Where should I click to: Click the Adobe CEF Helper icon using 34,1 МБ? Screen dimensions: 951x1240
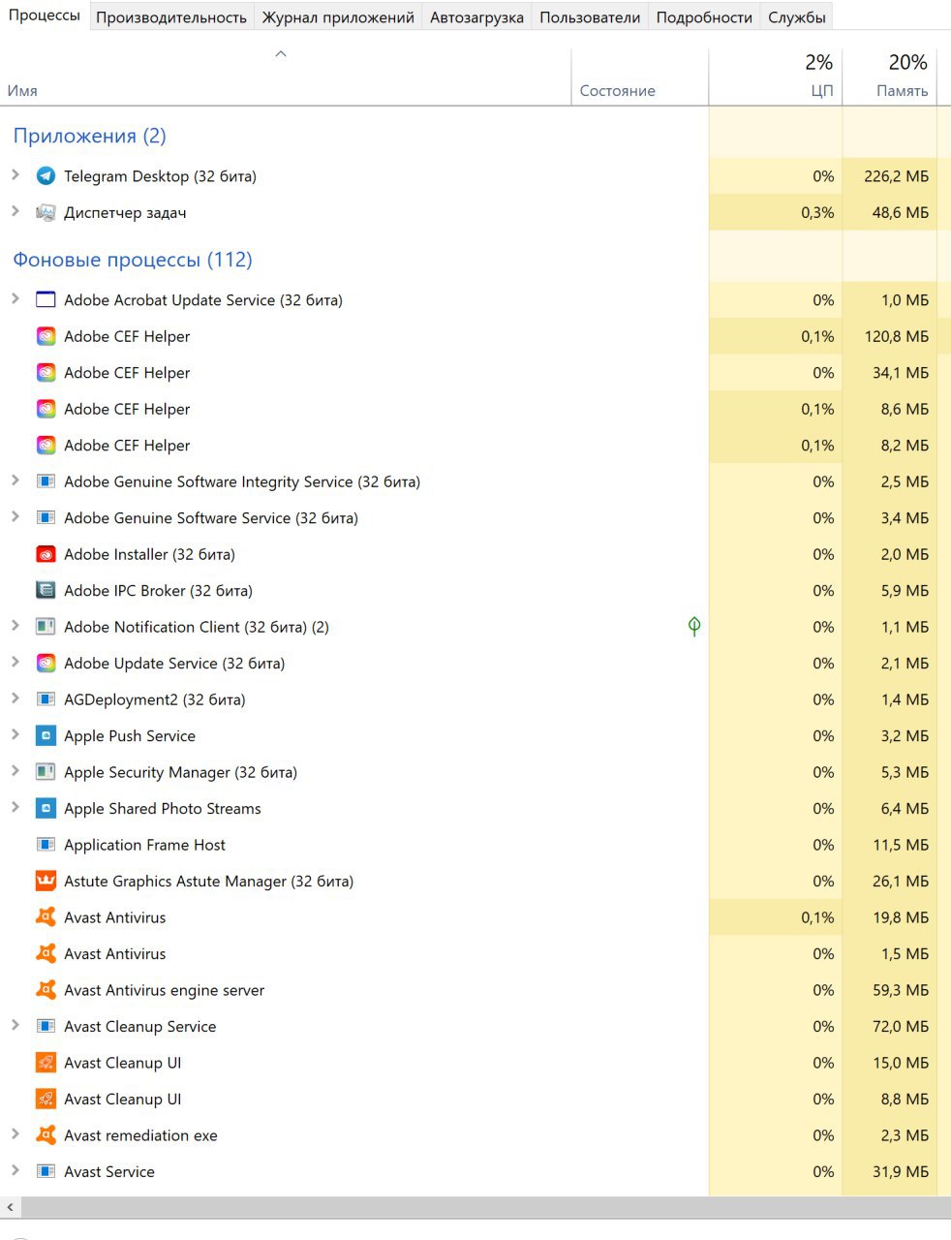(46, 372)
